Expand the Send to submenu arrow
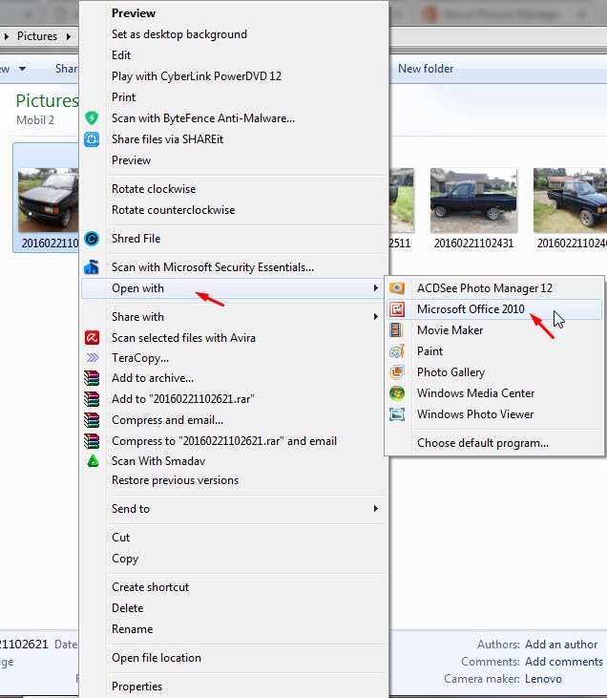This screenshot has height=698, width=607. point(376,508)
